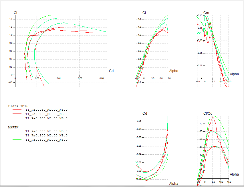Select Clark YM15 Re0.080 polar legend entry

click(x=46, y=110)
